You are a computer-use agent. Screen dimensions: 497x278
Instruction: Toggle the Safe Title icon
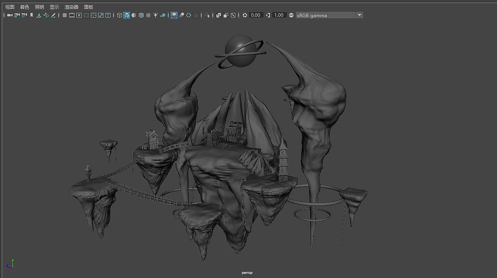pyautogui.click(x=108, y=15)
